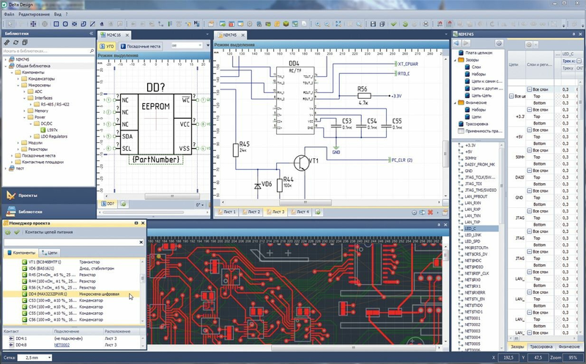Click the back arrow in NIM745 panel

[x=456, y=43]
